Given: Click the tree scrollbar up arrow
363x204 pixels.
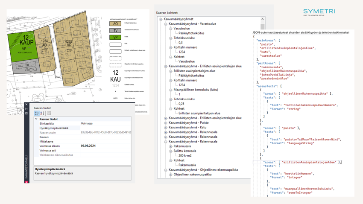Looking at the screenshot, I should 262,19.
